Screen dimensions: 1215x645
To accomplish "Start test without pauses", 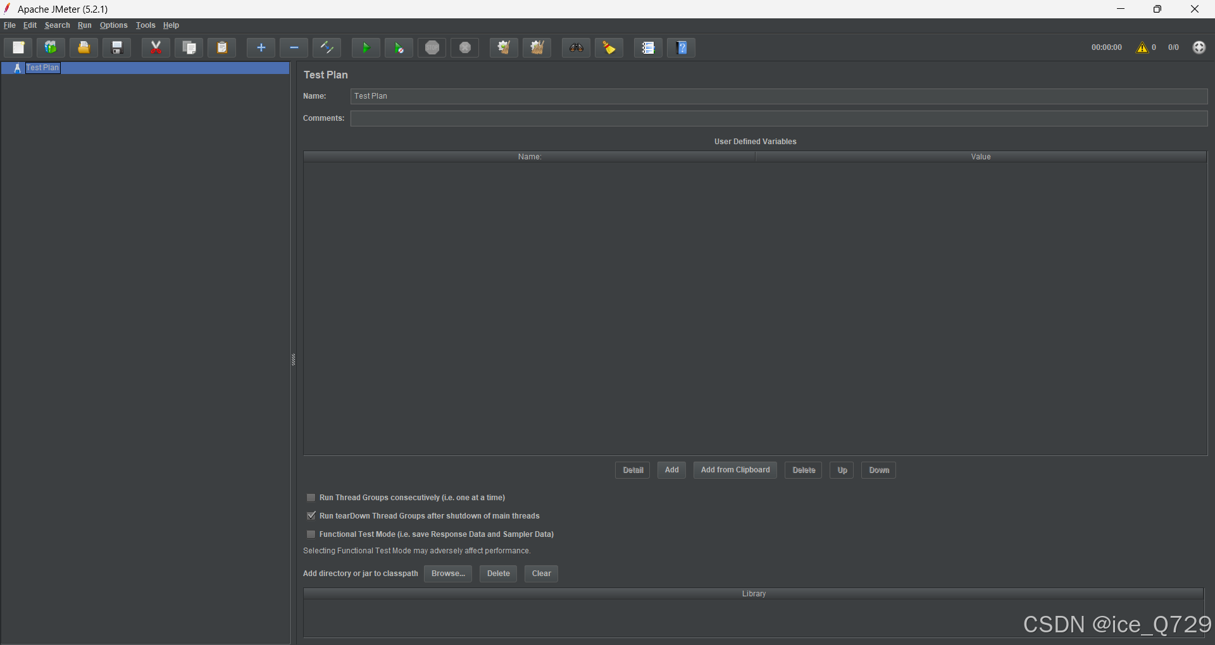I will click(x=399, y=47).
